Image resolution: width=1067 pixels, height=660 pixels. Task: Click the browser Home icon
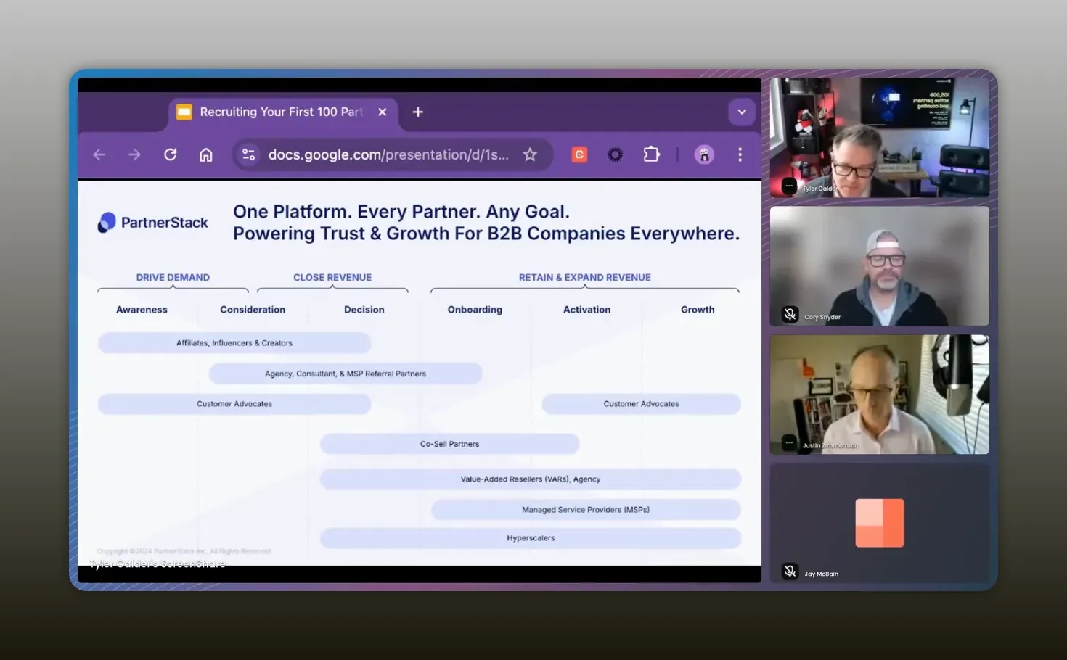coord(206,154)
